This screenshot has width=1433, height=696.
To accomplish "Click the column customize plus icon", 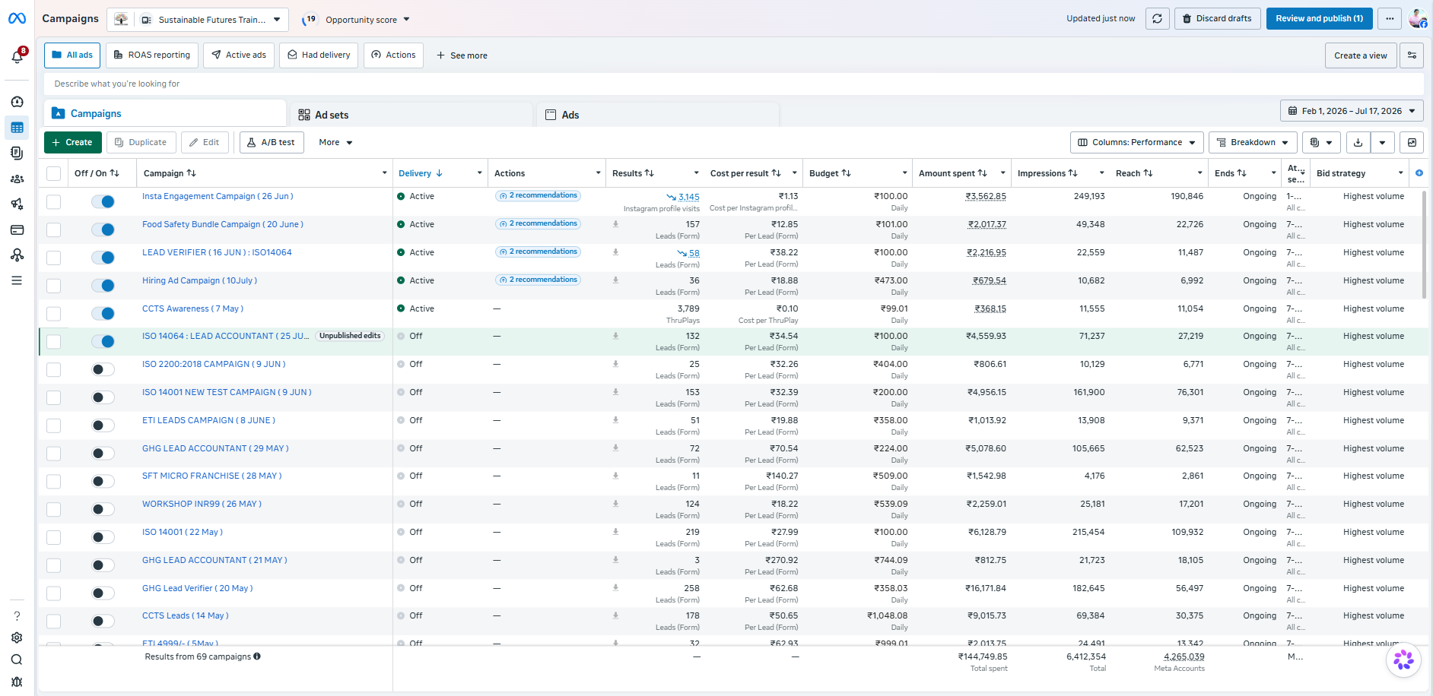I will point(1419,173).
